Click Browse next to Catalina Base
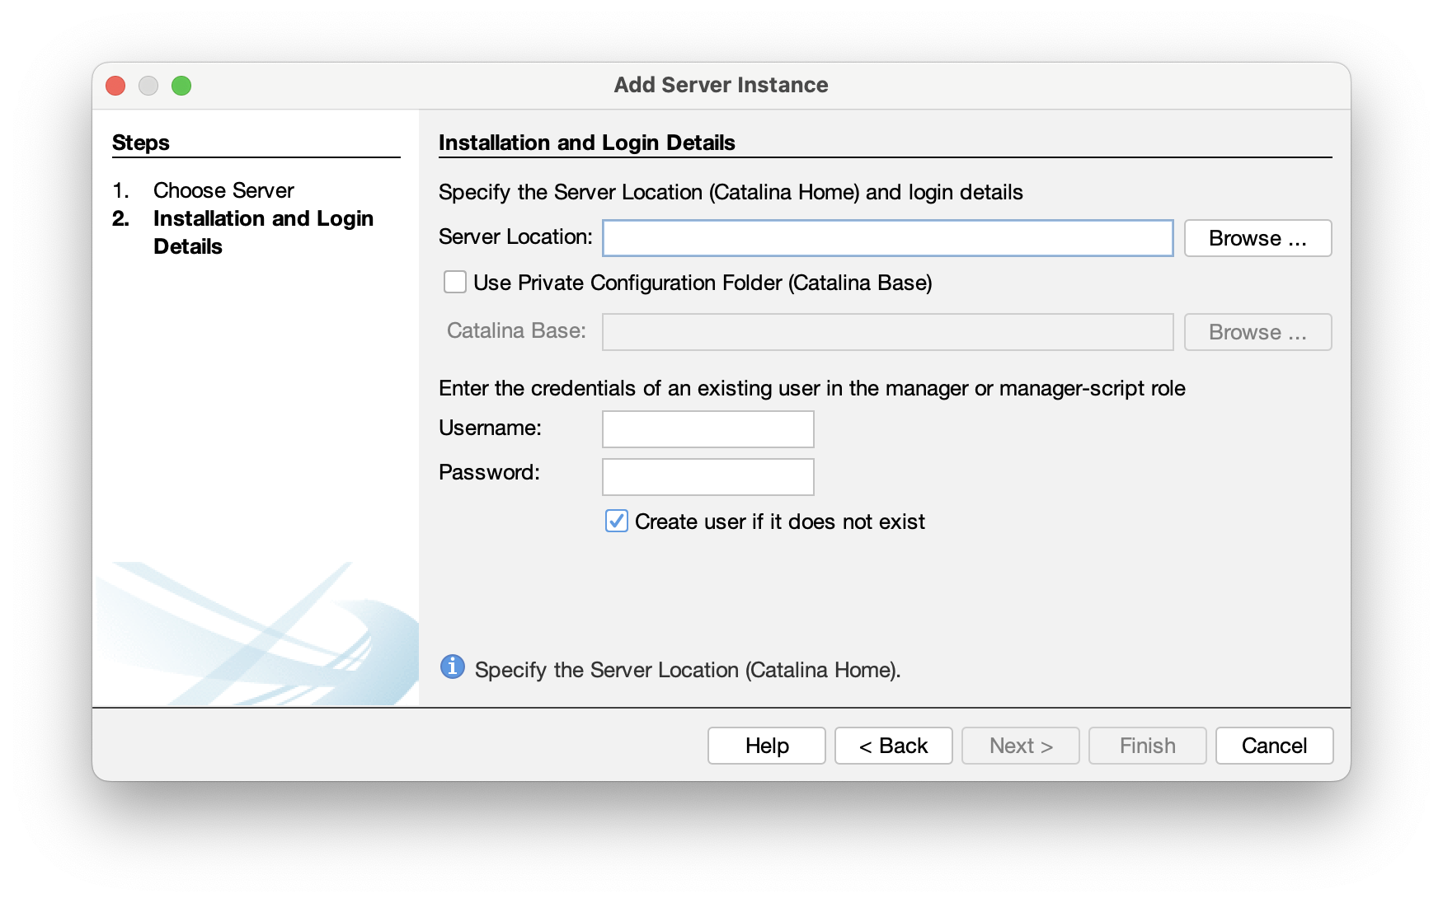 point(1257,332)
